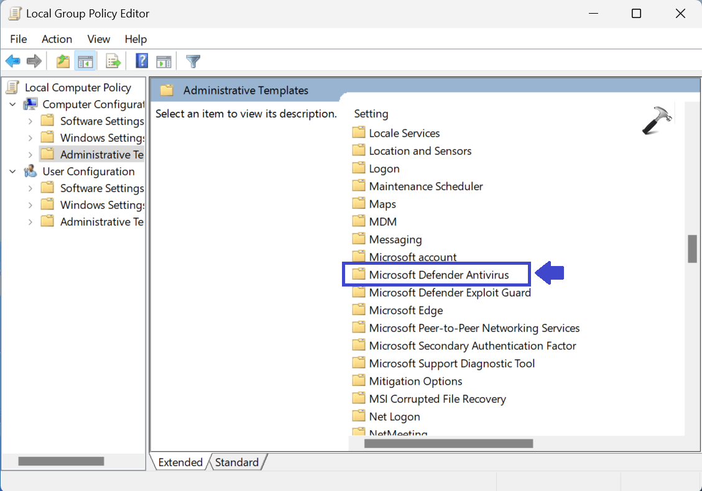Switch to the Extended tab

pyautogui.click(x=180, y=462)
